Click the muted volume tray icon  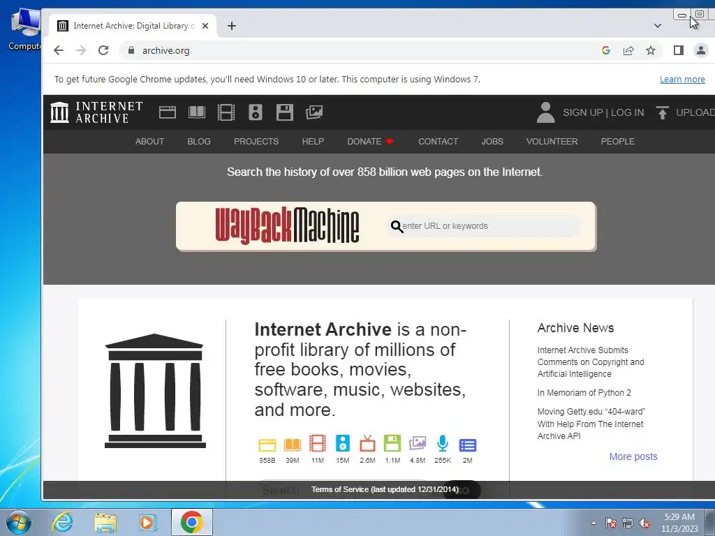pyautogui.click(x=644, y=523)
